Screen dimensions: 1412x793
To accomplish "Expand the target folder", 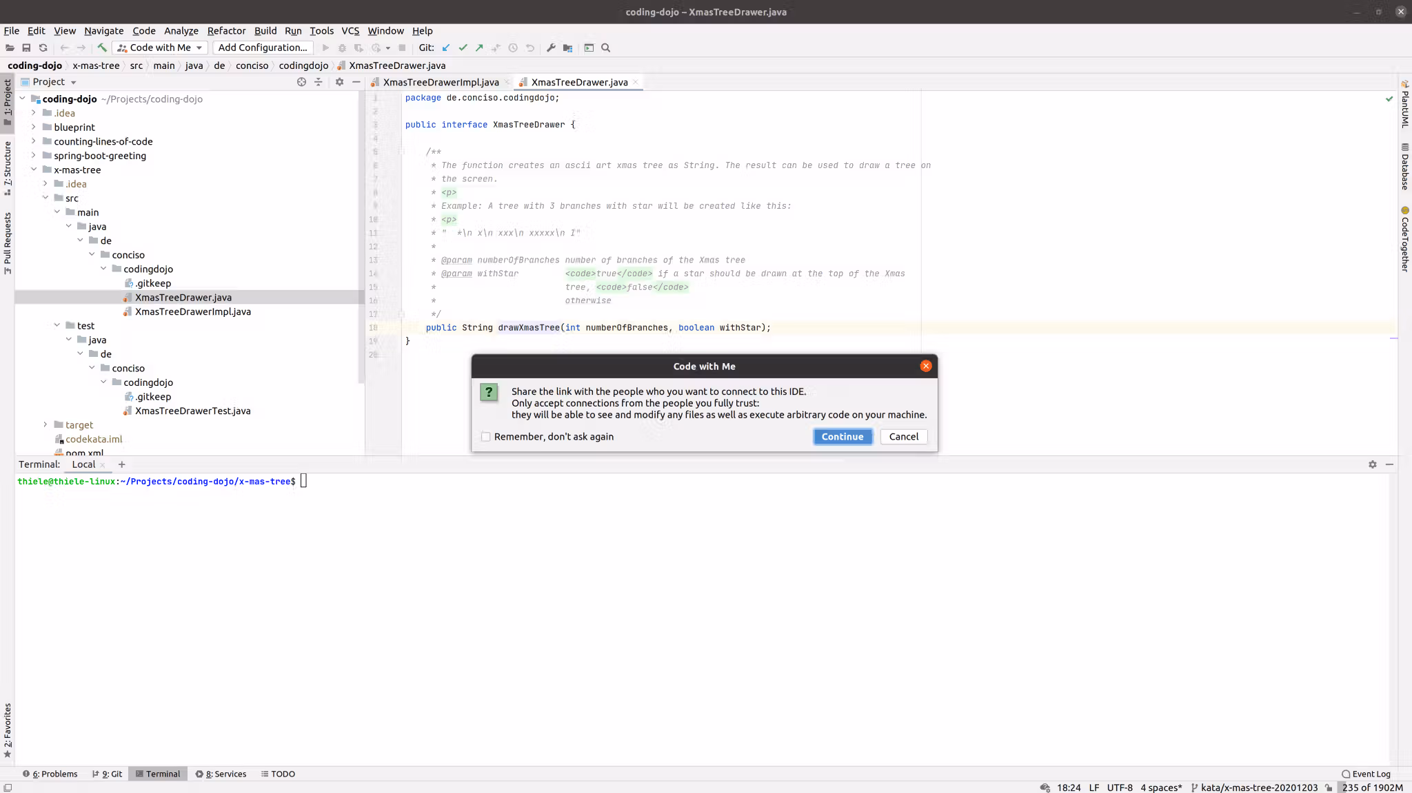I will (x=46, y=424).
